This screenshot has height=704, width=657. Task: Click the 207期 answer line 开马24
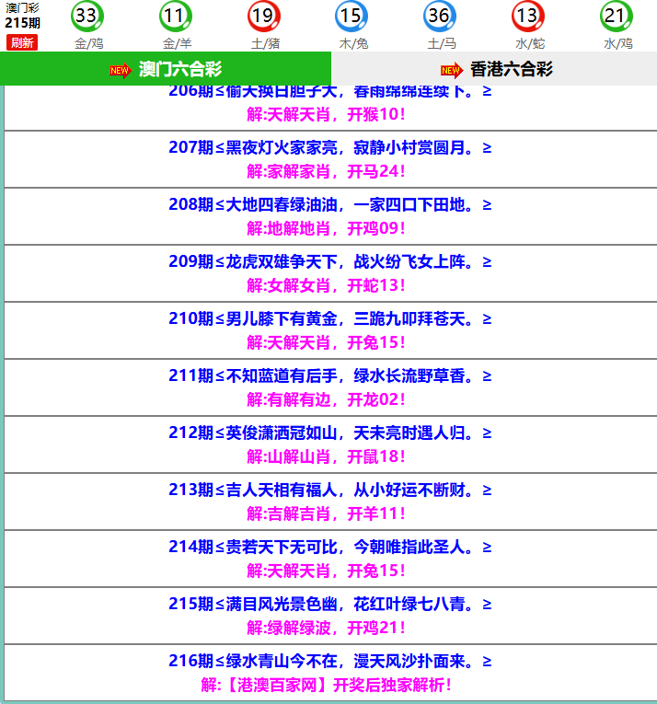375,171
